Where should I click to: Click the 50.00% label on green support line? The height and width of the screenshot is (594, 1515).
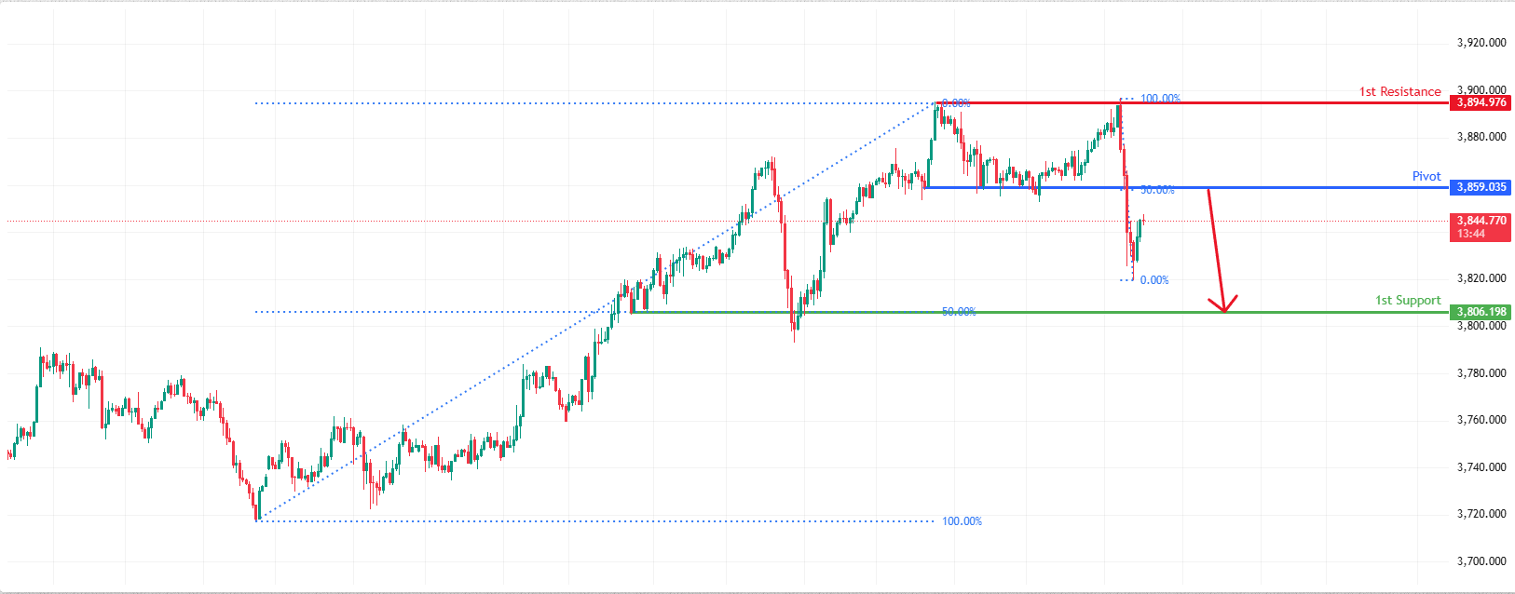click(959, 312)
